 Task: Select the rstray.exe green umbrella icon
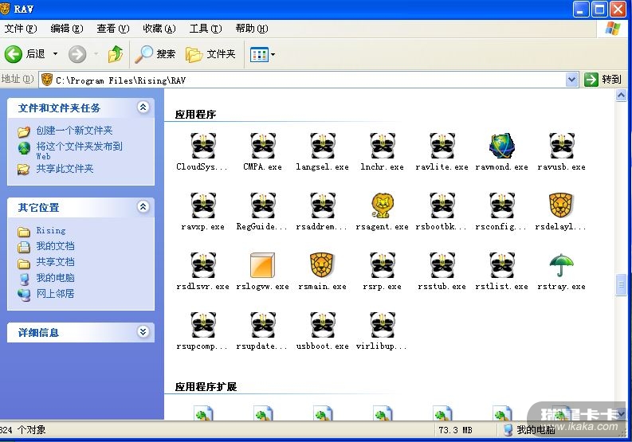(561, 264)
